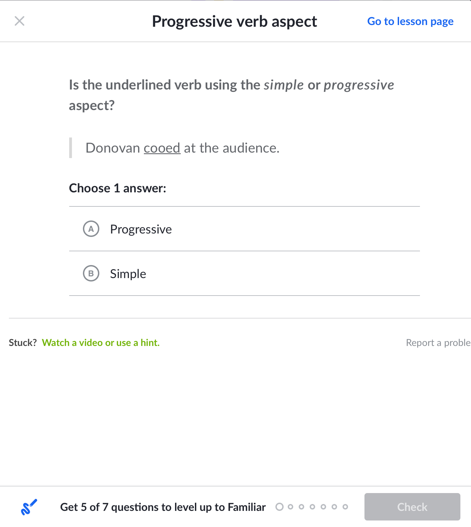Image resolution: width=471 pixels, height=527 pixels.
Task: Click the "Progressive verb aspect" title
Action: (235, 21)
